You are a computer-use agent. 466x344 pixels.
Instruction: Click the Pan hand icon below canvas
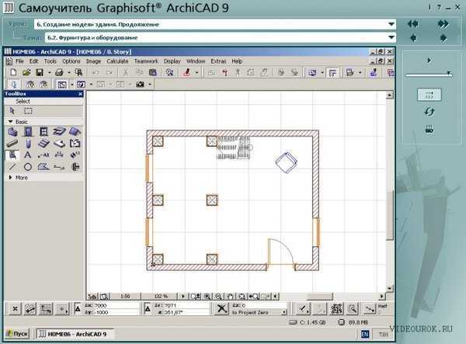(230, 296)
